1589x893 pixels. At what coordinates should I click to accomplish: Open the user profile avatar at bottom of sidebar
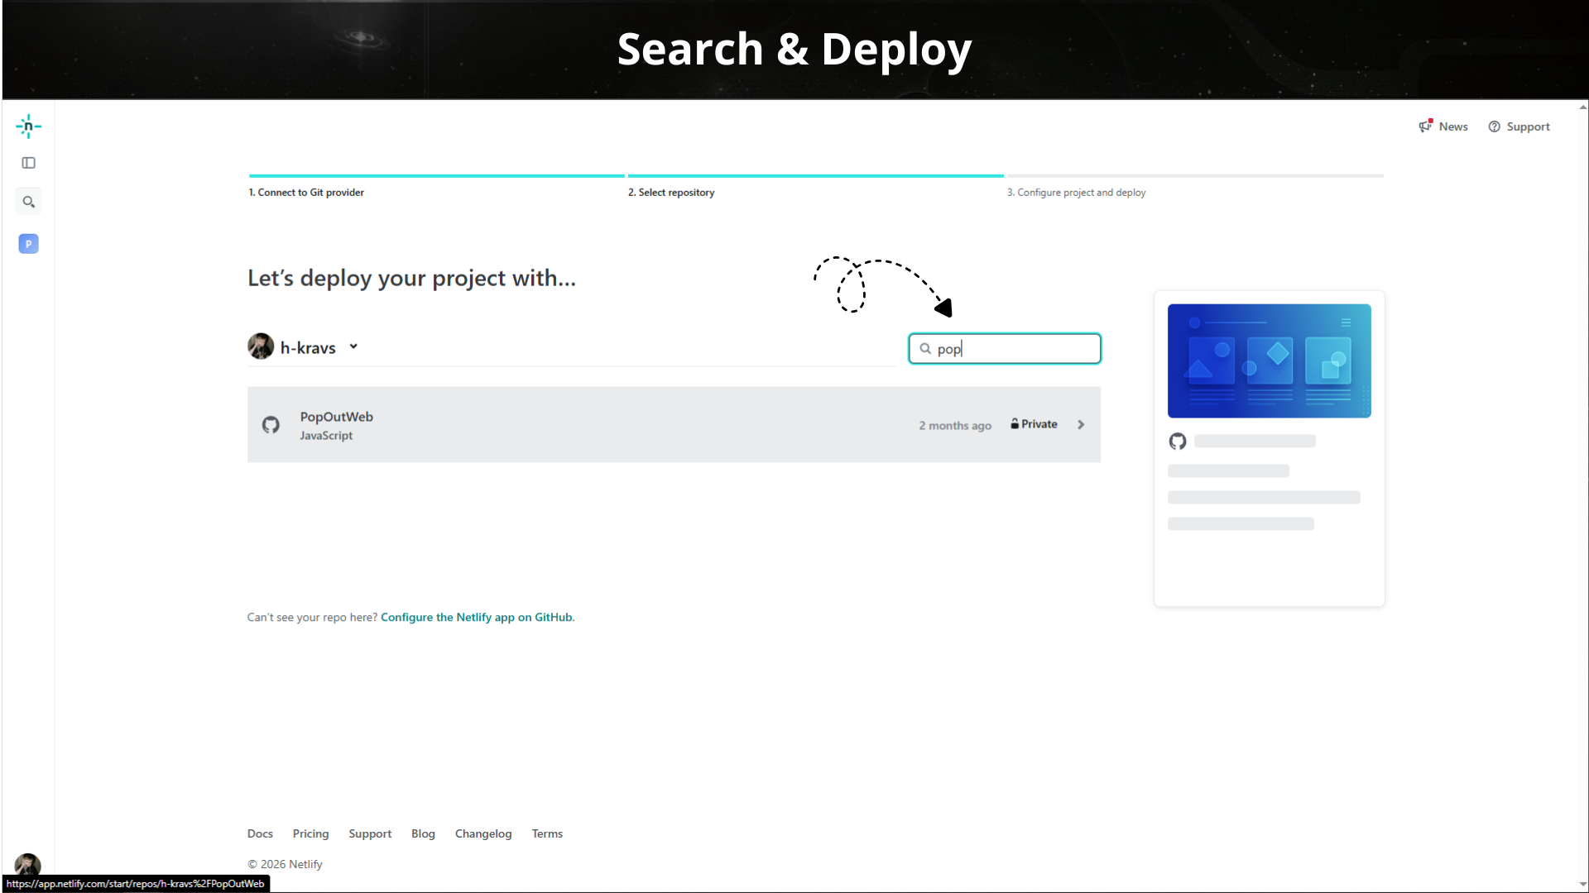[27, 865]
